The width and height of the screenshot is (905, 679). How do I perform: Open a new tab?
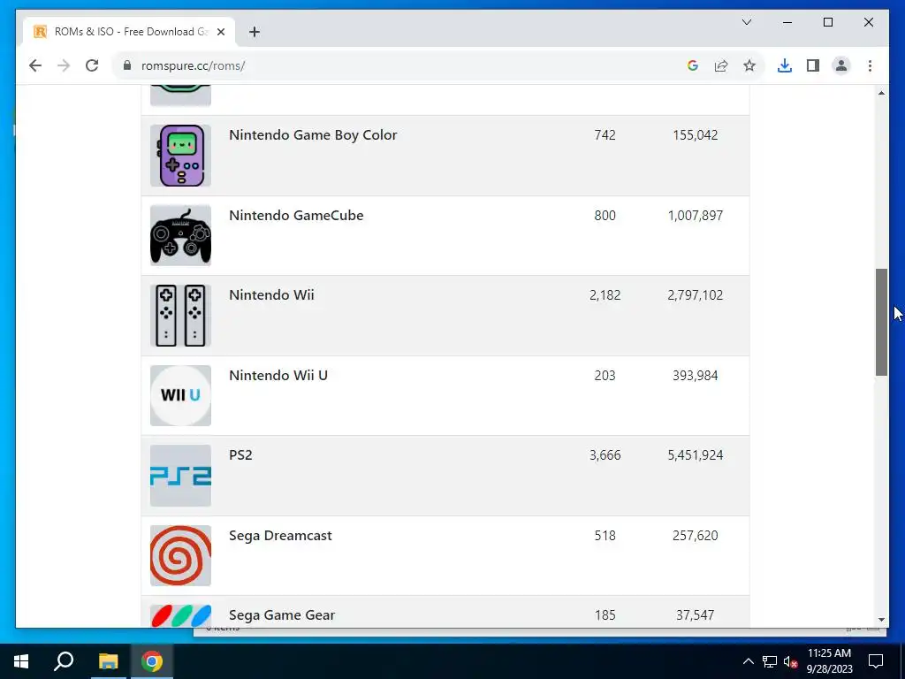254,32
